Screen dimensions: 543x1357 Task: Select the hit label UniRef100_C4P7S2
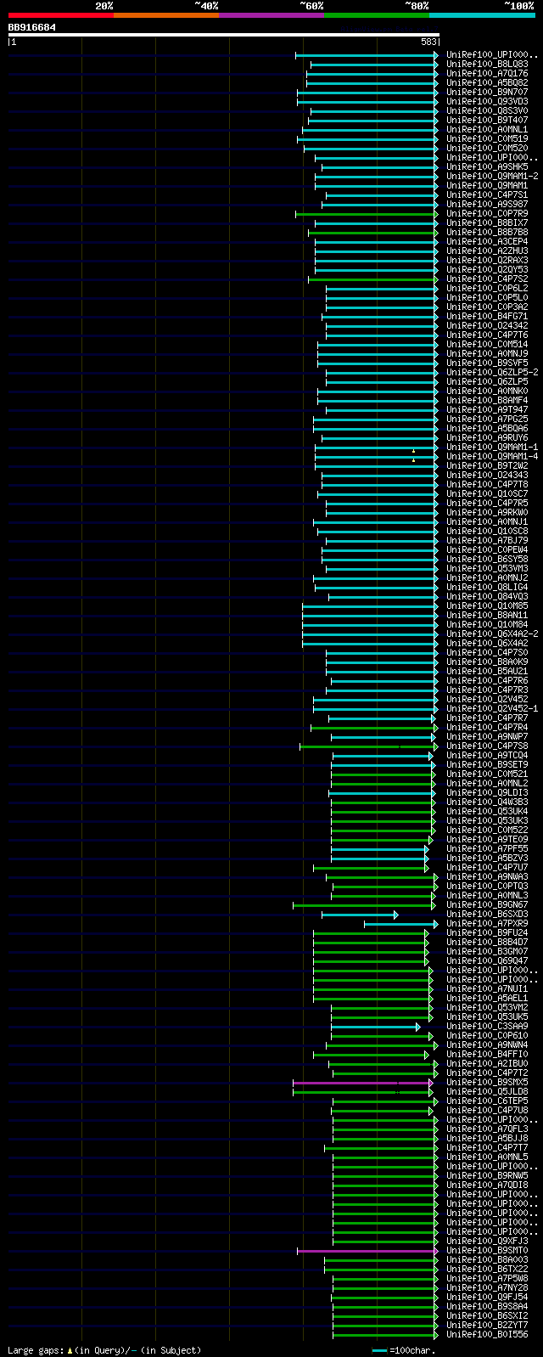pyautogui.click(x=487, y=279)
